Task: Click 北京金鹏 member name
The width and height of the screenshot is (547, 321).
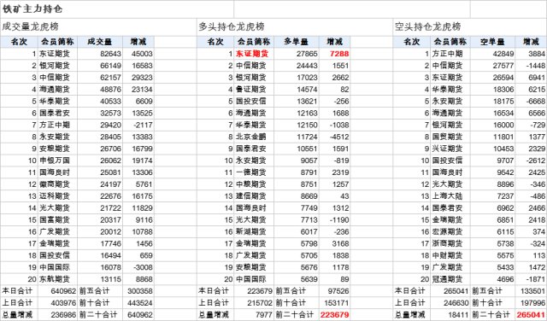Action: click(x=250, y=137)
